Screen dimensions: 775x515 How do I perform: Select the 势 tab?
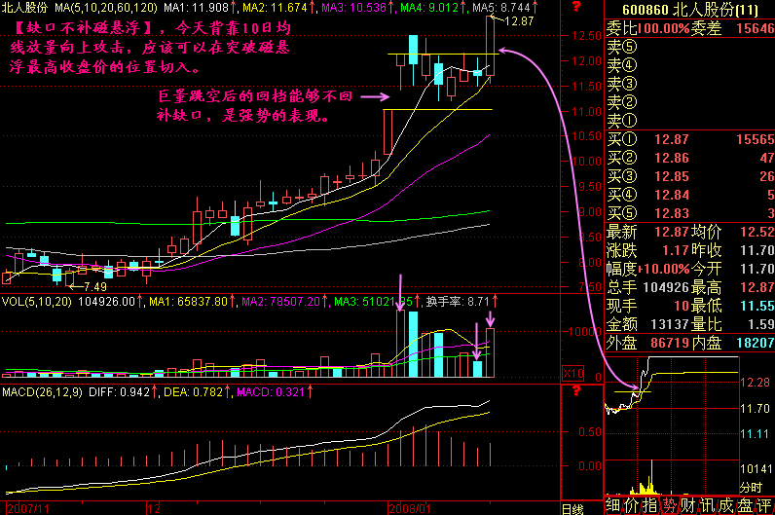[671, 504]
